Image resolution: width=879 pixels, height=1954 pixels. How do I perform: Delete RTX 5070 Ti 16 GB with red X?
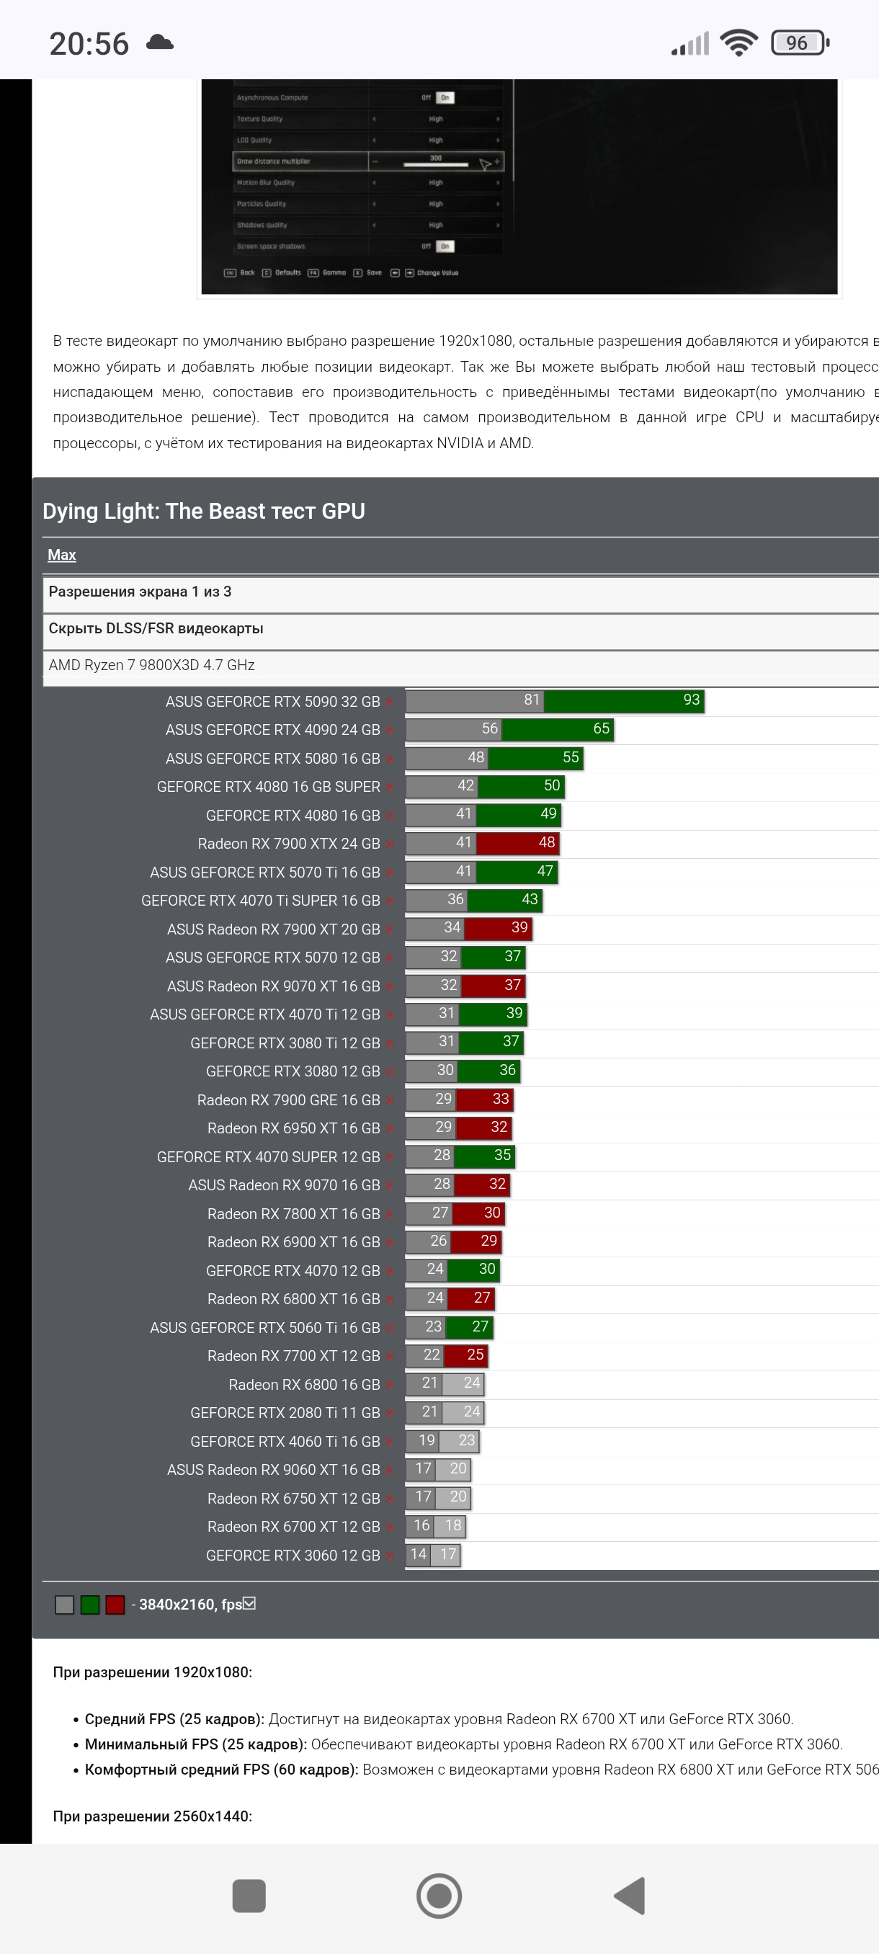click(x=390, y=873)
